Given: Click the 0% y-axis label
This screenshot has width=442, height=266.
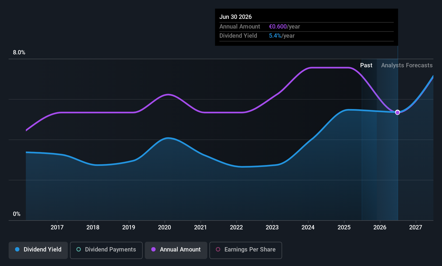Looking at the screenshot, I should click(x=17, y=214).
